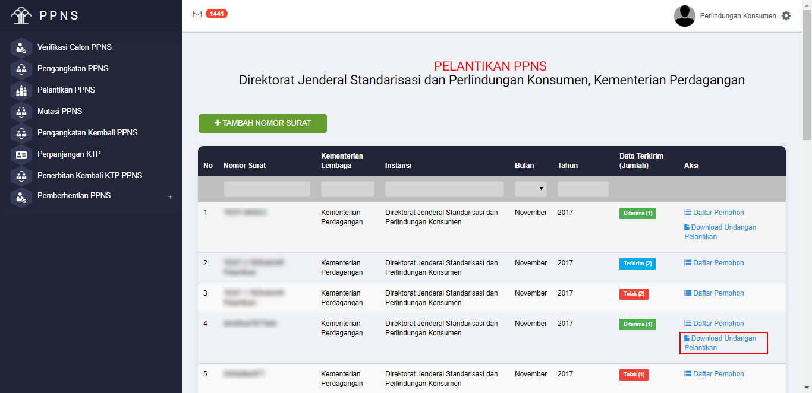Click the Verifikasi Calon PPNS icon
The width and height of the screenshot is (812, 393).
pyautogui.click(x=21, y=47)
